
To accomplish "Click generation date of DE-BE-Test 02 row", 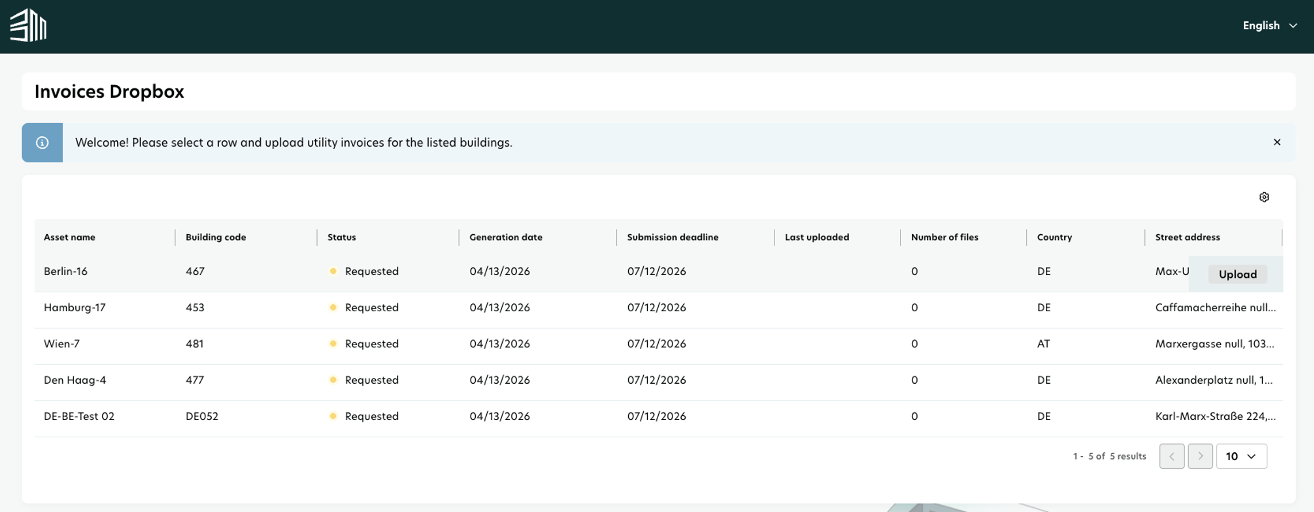I will click(x=499, y=416).
